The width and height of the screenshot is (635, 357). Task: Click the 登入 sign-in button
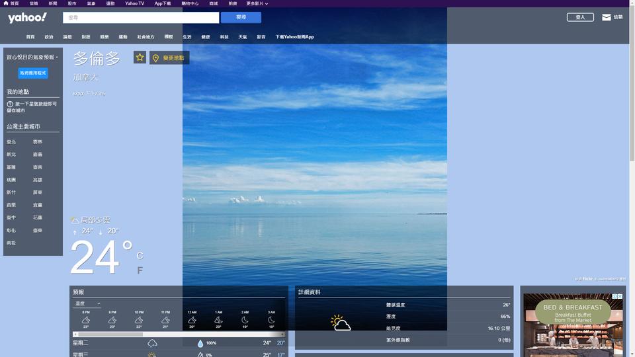(x=580, y=17)
